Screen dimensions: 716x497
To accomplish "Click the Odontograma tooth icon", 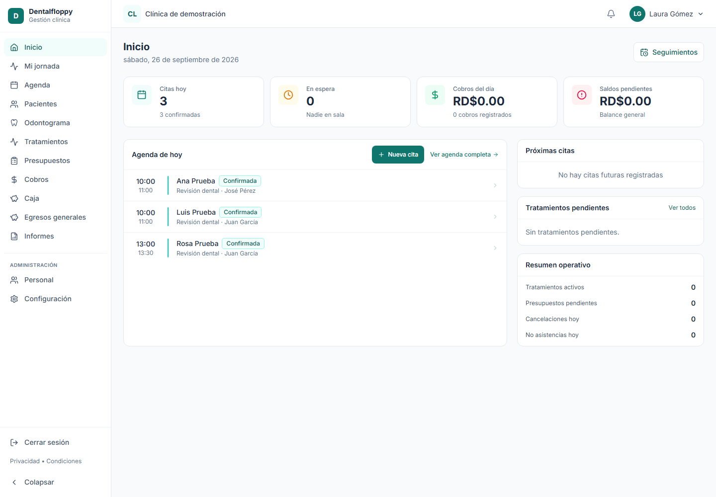I will (14, 123).
